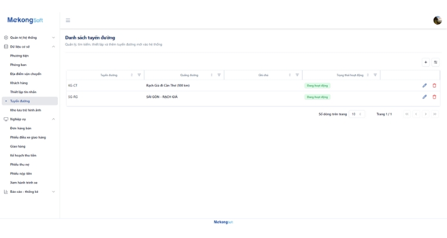The height and width of the screenshot is (238, 447).
Task: Select Đơn hàng bán menu item
Action: (21, 128)
